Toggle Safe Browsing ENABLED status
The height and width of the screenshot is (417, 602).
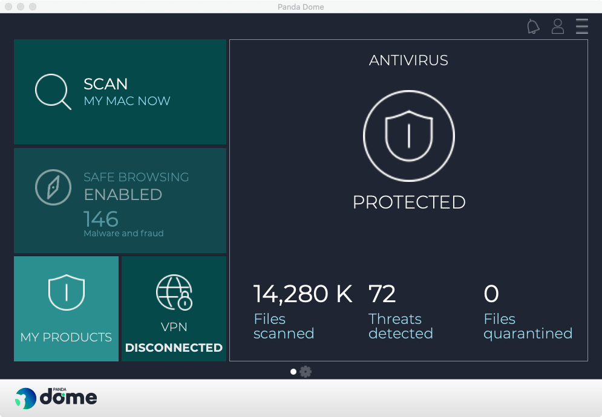tap(123, 195)
